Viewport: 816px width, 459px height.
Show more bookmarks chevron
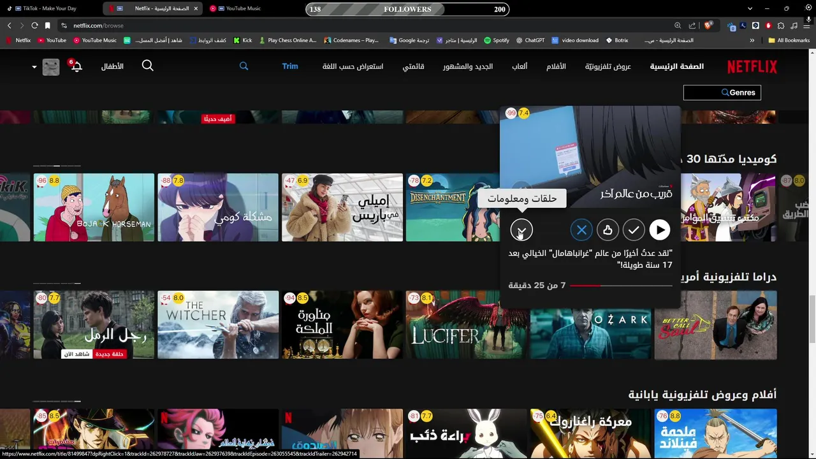point(752,40)
